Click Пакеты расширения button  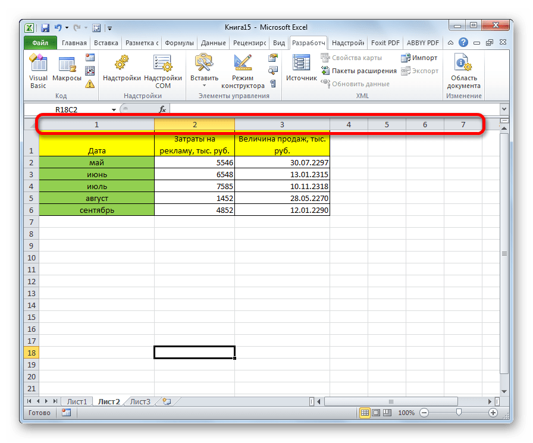coord(359,71)
